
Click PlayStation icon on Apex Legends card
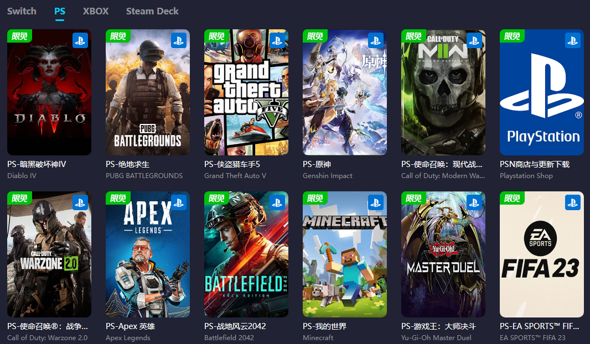pyautogui.click(x=179, y=202)
